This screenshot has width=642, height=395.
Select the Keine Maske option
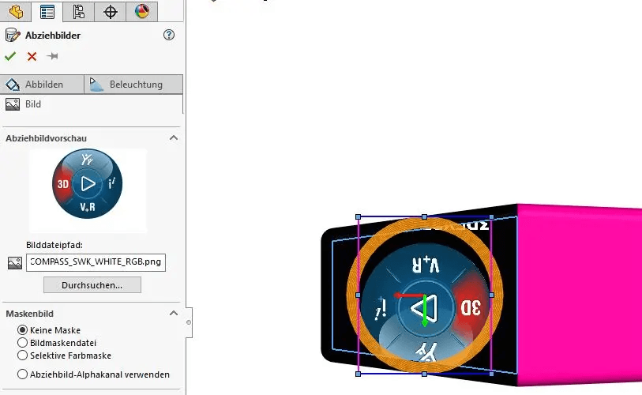click(x=22, y=330)
